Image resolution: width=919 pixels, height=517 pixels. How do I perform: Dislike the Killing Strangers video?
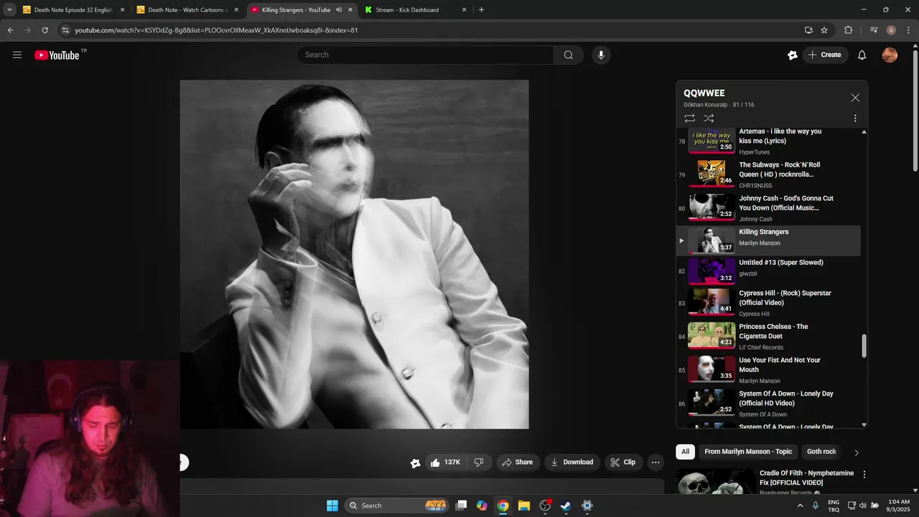pos(479,462)
